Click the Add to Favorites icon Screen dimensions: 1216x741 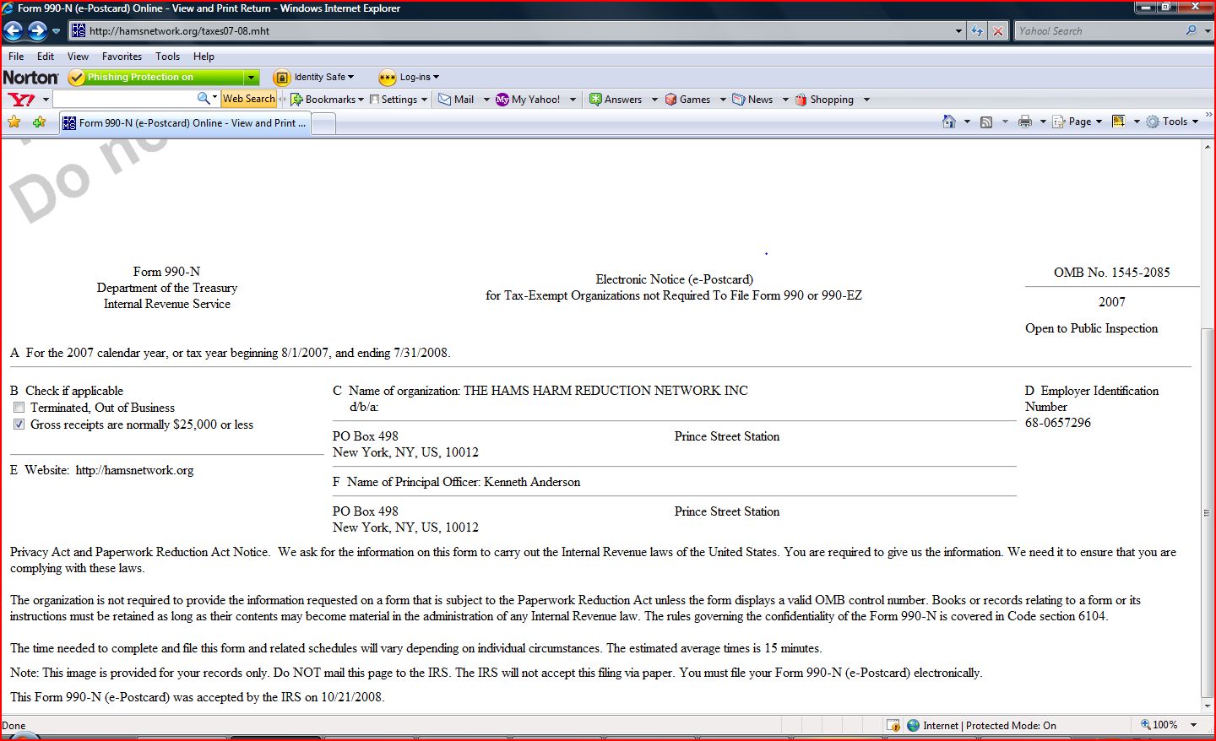coord(39,122)
